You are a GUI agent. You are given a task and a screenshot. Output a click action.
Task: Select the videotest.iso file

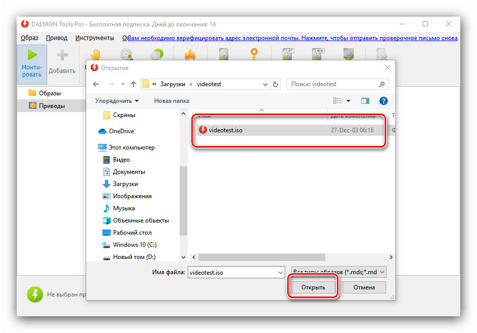pos(225,130)
